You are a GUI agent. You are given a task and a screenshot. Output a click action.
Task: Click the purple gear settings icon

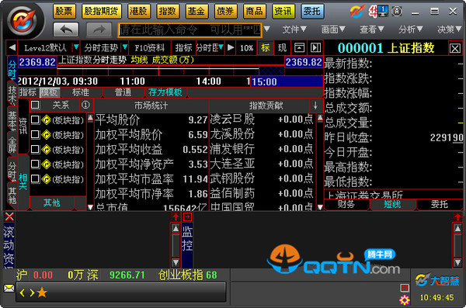pos(404,300)
